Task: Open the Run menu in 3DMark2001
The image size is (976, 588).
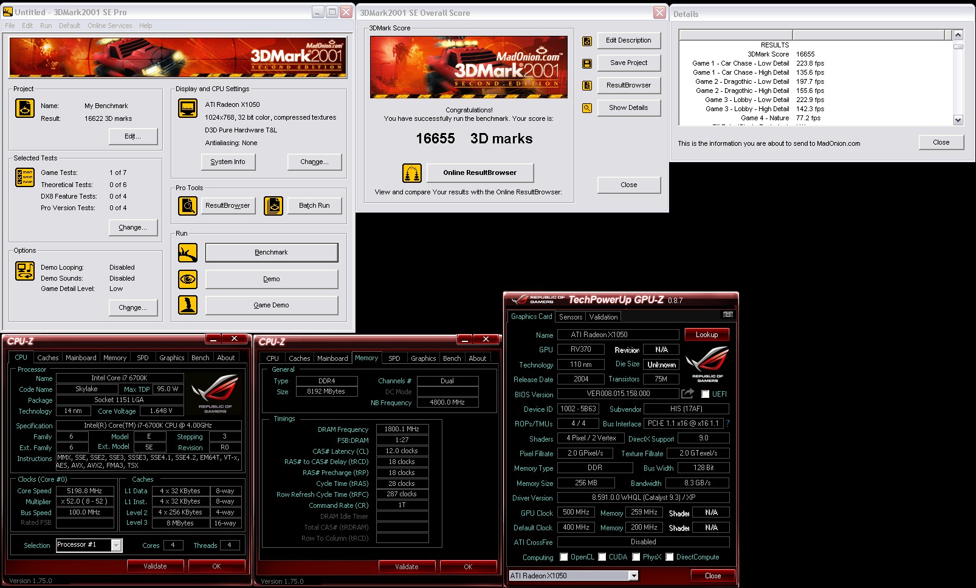Action: click(46, 26)
